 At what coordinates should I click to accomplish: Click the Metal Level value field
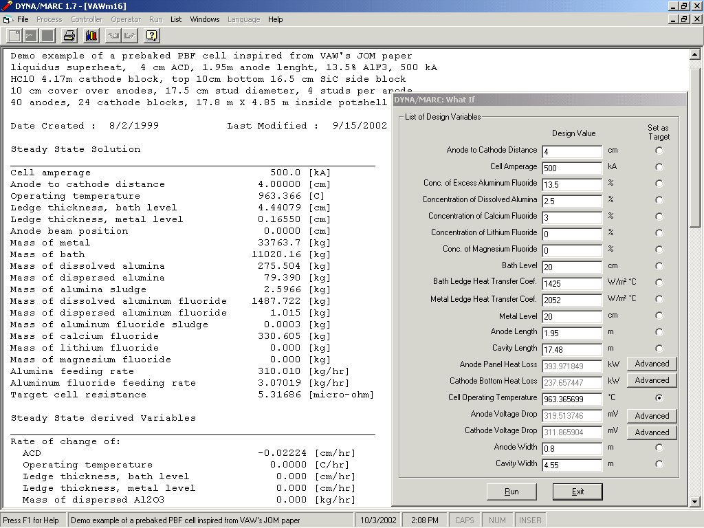(571, 316)
